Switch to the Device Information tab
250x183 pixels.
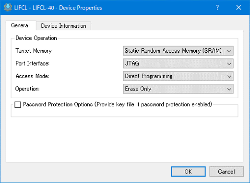[64, 26]
